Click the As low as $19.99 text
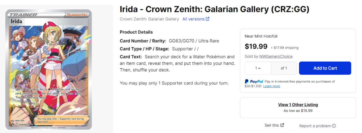 coord(298,111)
